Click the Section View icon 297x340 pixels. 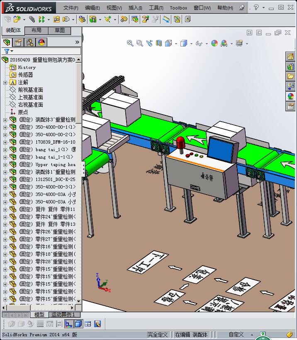click(x=159, y=43)
